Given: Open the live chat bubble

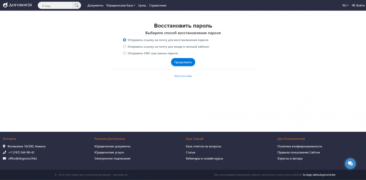Looking at the screenshot, I should click(x=350, y=164).
